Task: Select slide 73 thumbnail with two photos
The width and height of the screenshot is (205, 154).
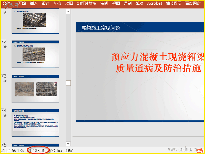Action: (35, 89)
